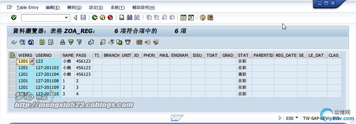356x124 pixels.
Task: Open the 編輯(E) menu
Action: click(53, 8)
